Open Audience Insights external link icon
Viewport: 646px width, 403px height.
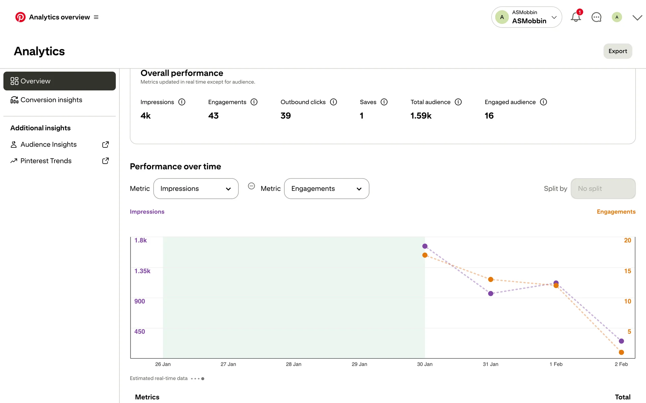pos(105,144)
